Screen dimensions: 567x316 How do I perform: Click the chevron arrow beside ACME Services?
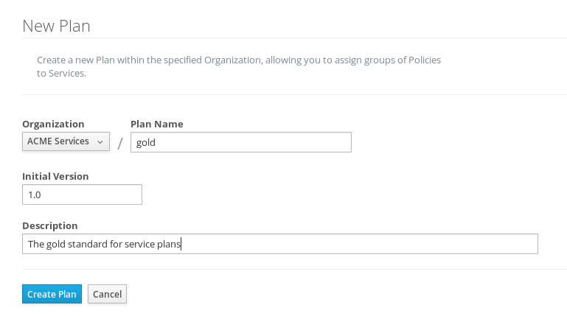click(x=100, y=142)
